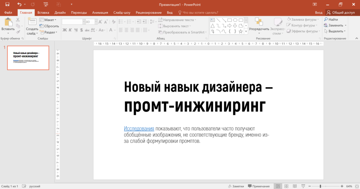Toggle text shadow S formatting
The image size is (360, 189).
coord(81,30)
